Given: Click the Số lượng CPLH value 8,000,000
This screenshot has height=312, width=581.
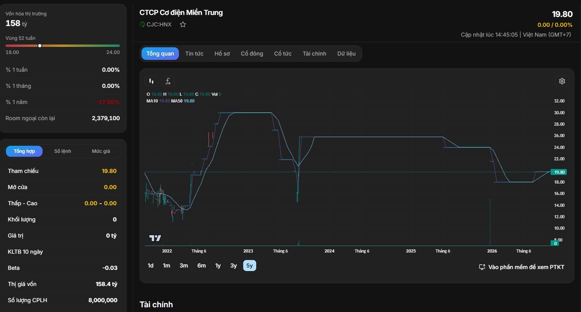Looking at the screenshot, I should point(103,300).
